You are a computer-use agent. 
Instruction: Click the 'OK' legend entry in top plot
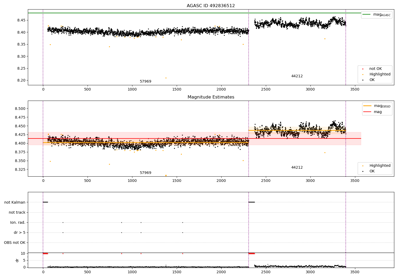click(369, 80)
